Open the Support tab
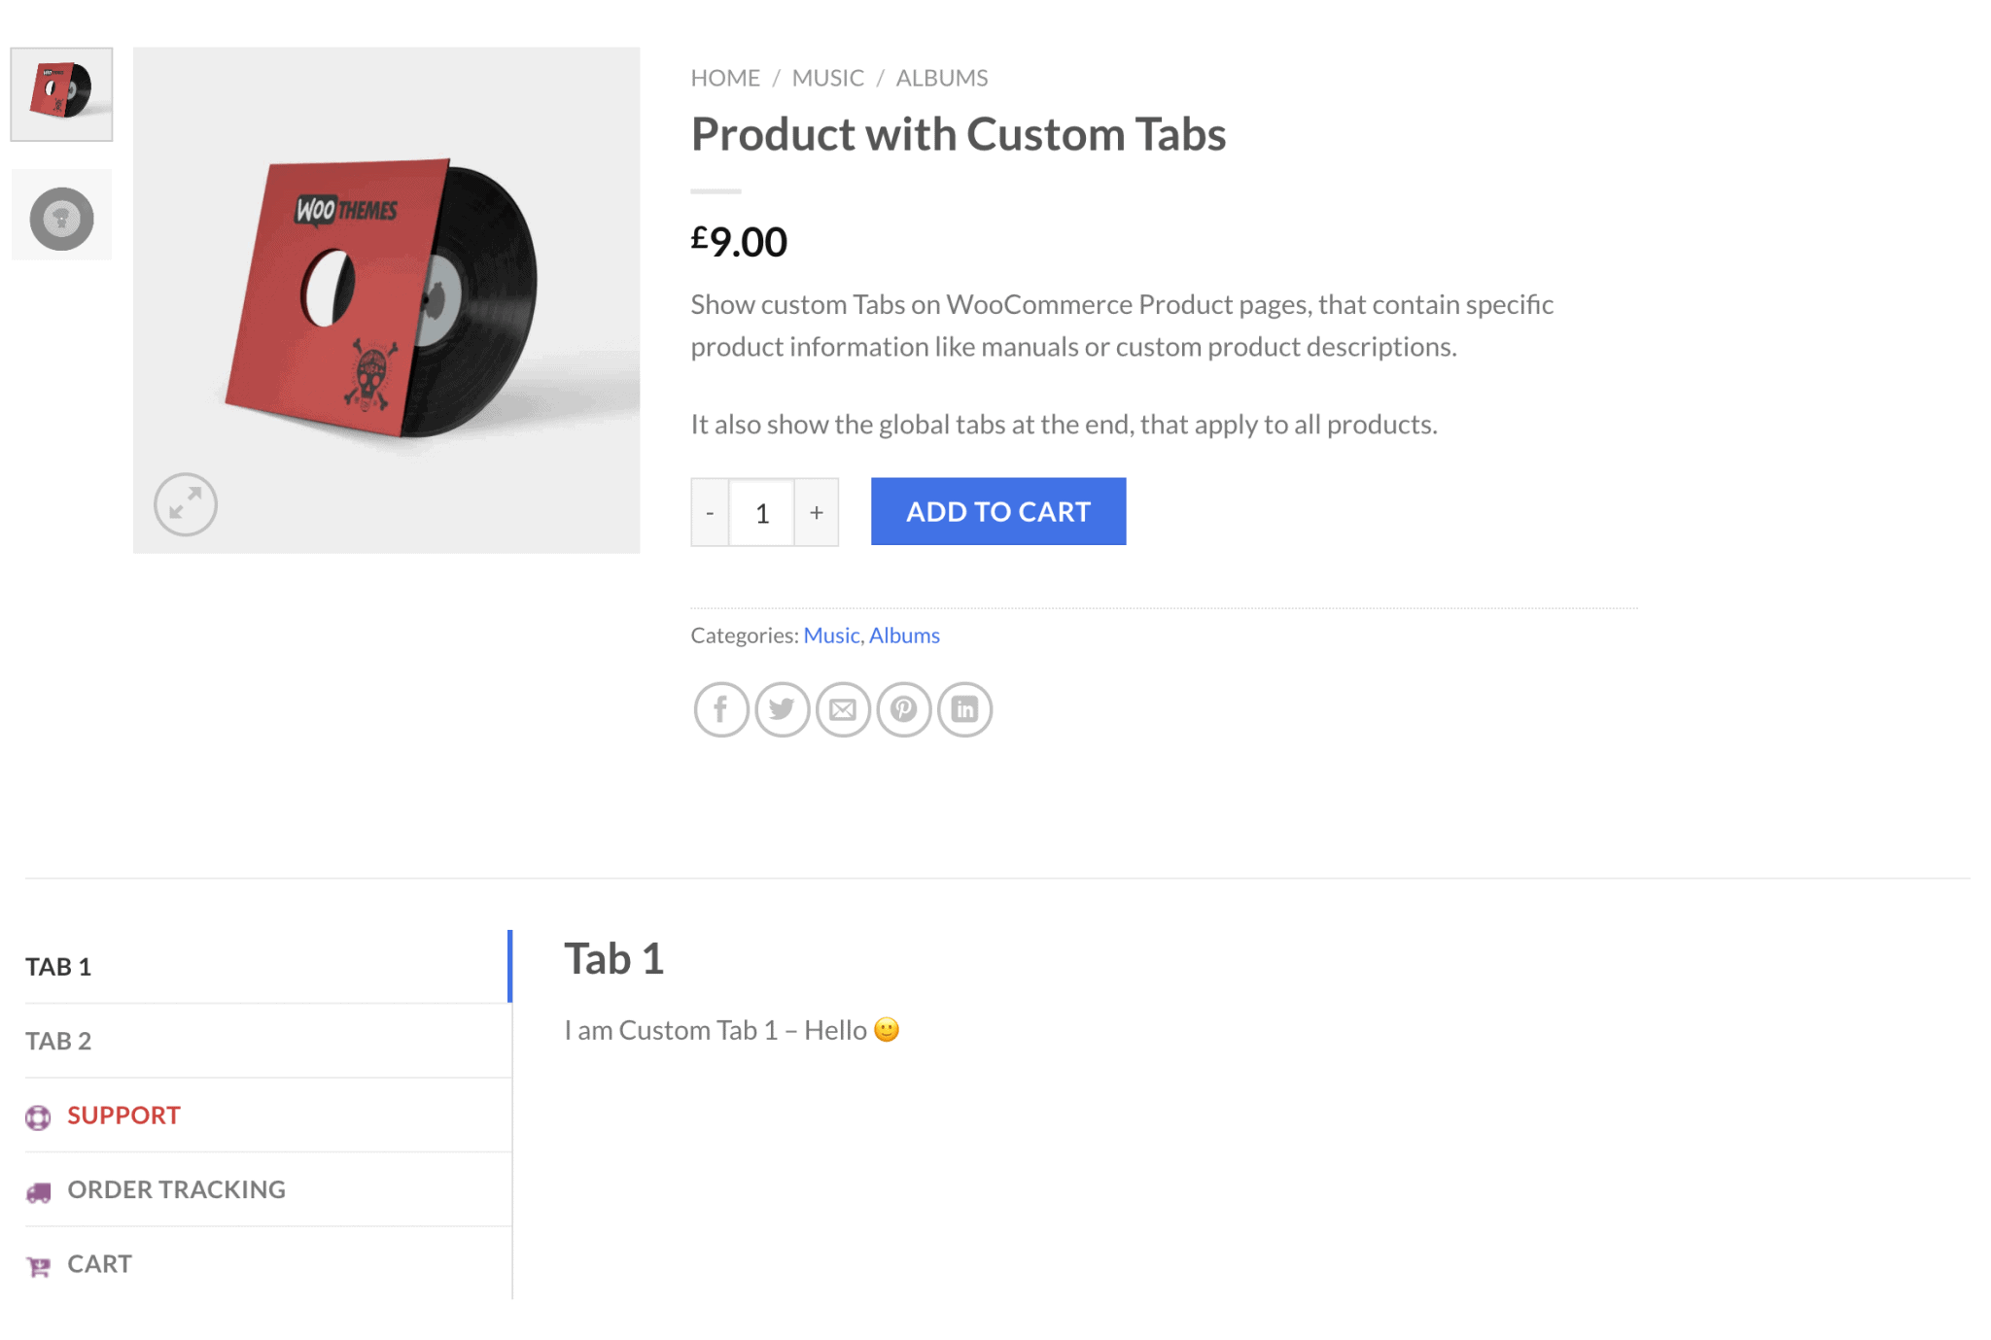Screen dimensions: 1991x1340 tap(123, 1116)
